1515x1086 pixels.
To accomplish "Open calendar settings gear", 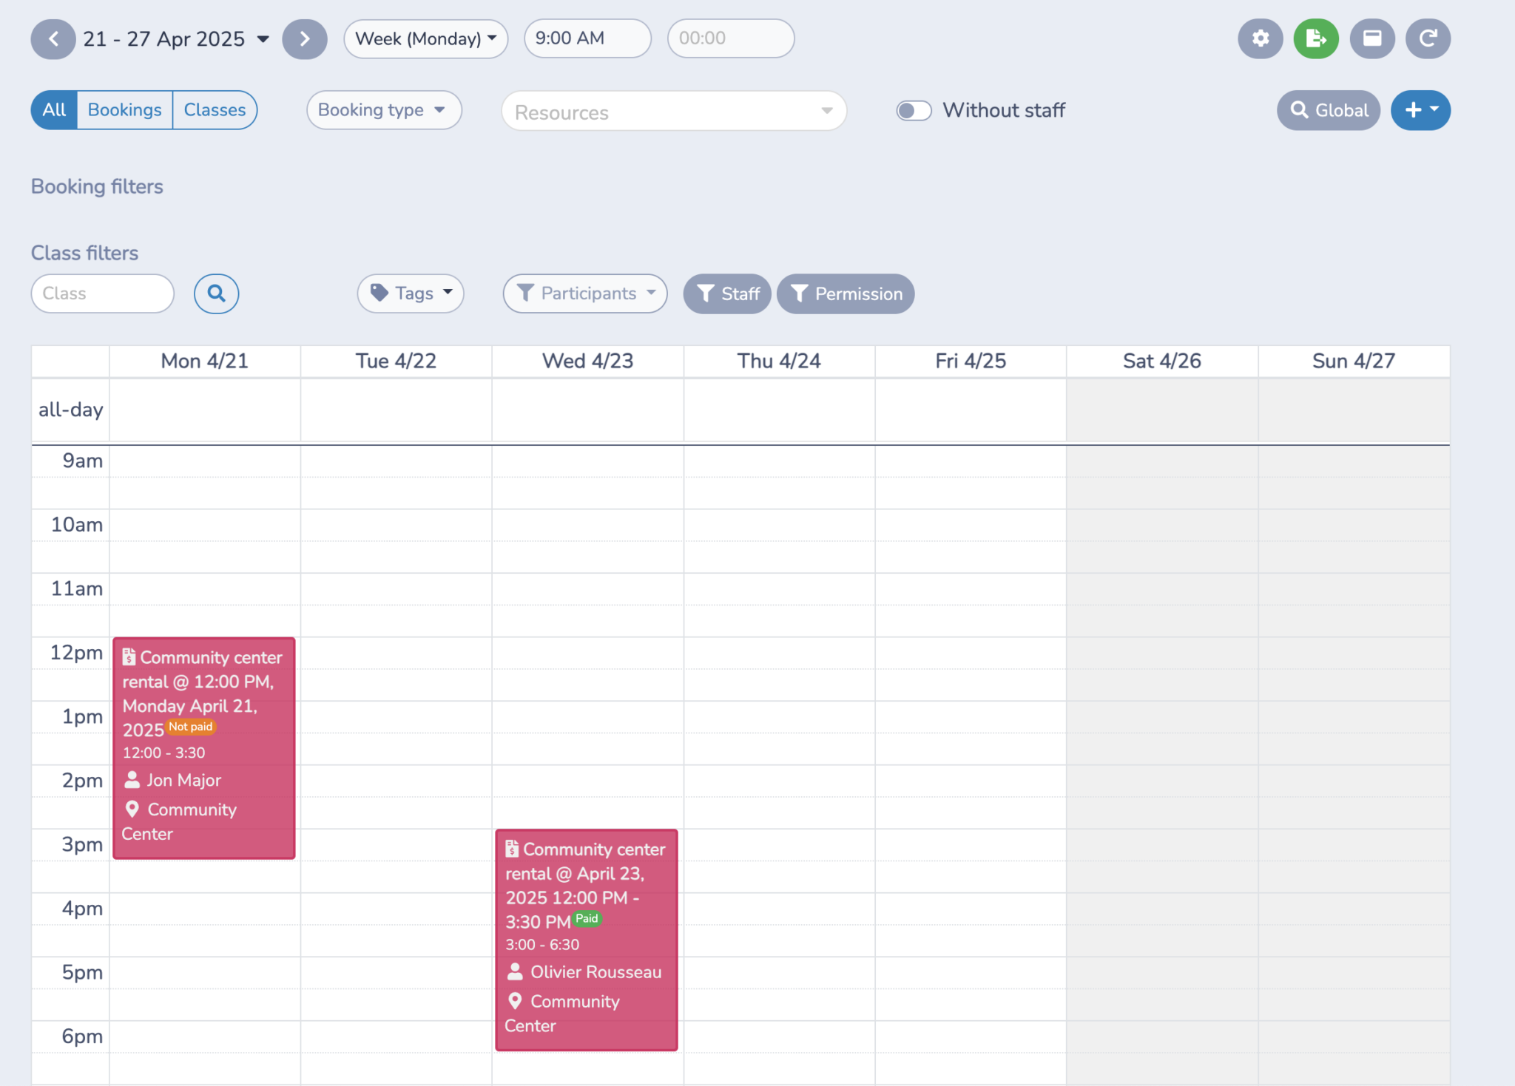I will coord(1261,38).
